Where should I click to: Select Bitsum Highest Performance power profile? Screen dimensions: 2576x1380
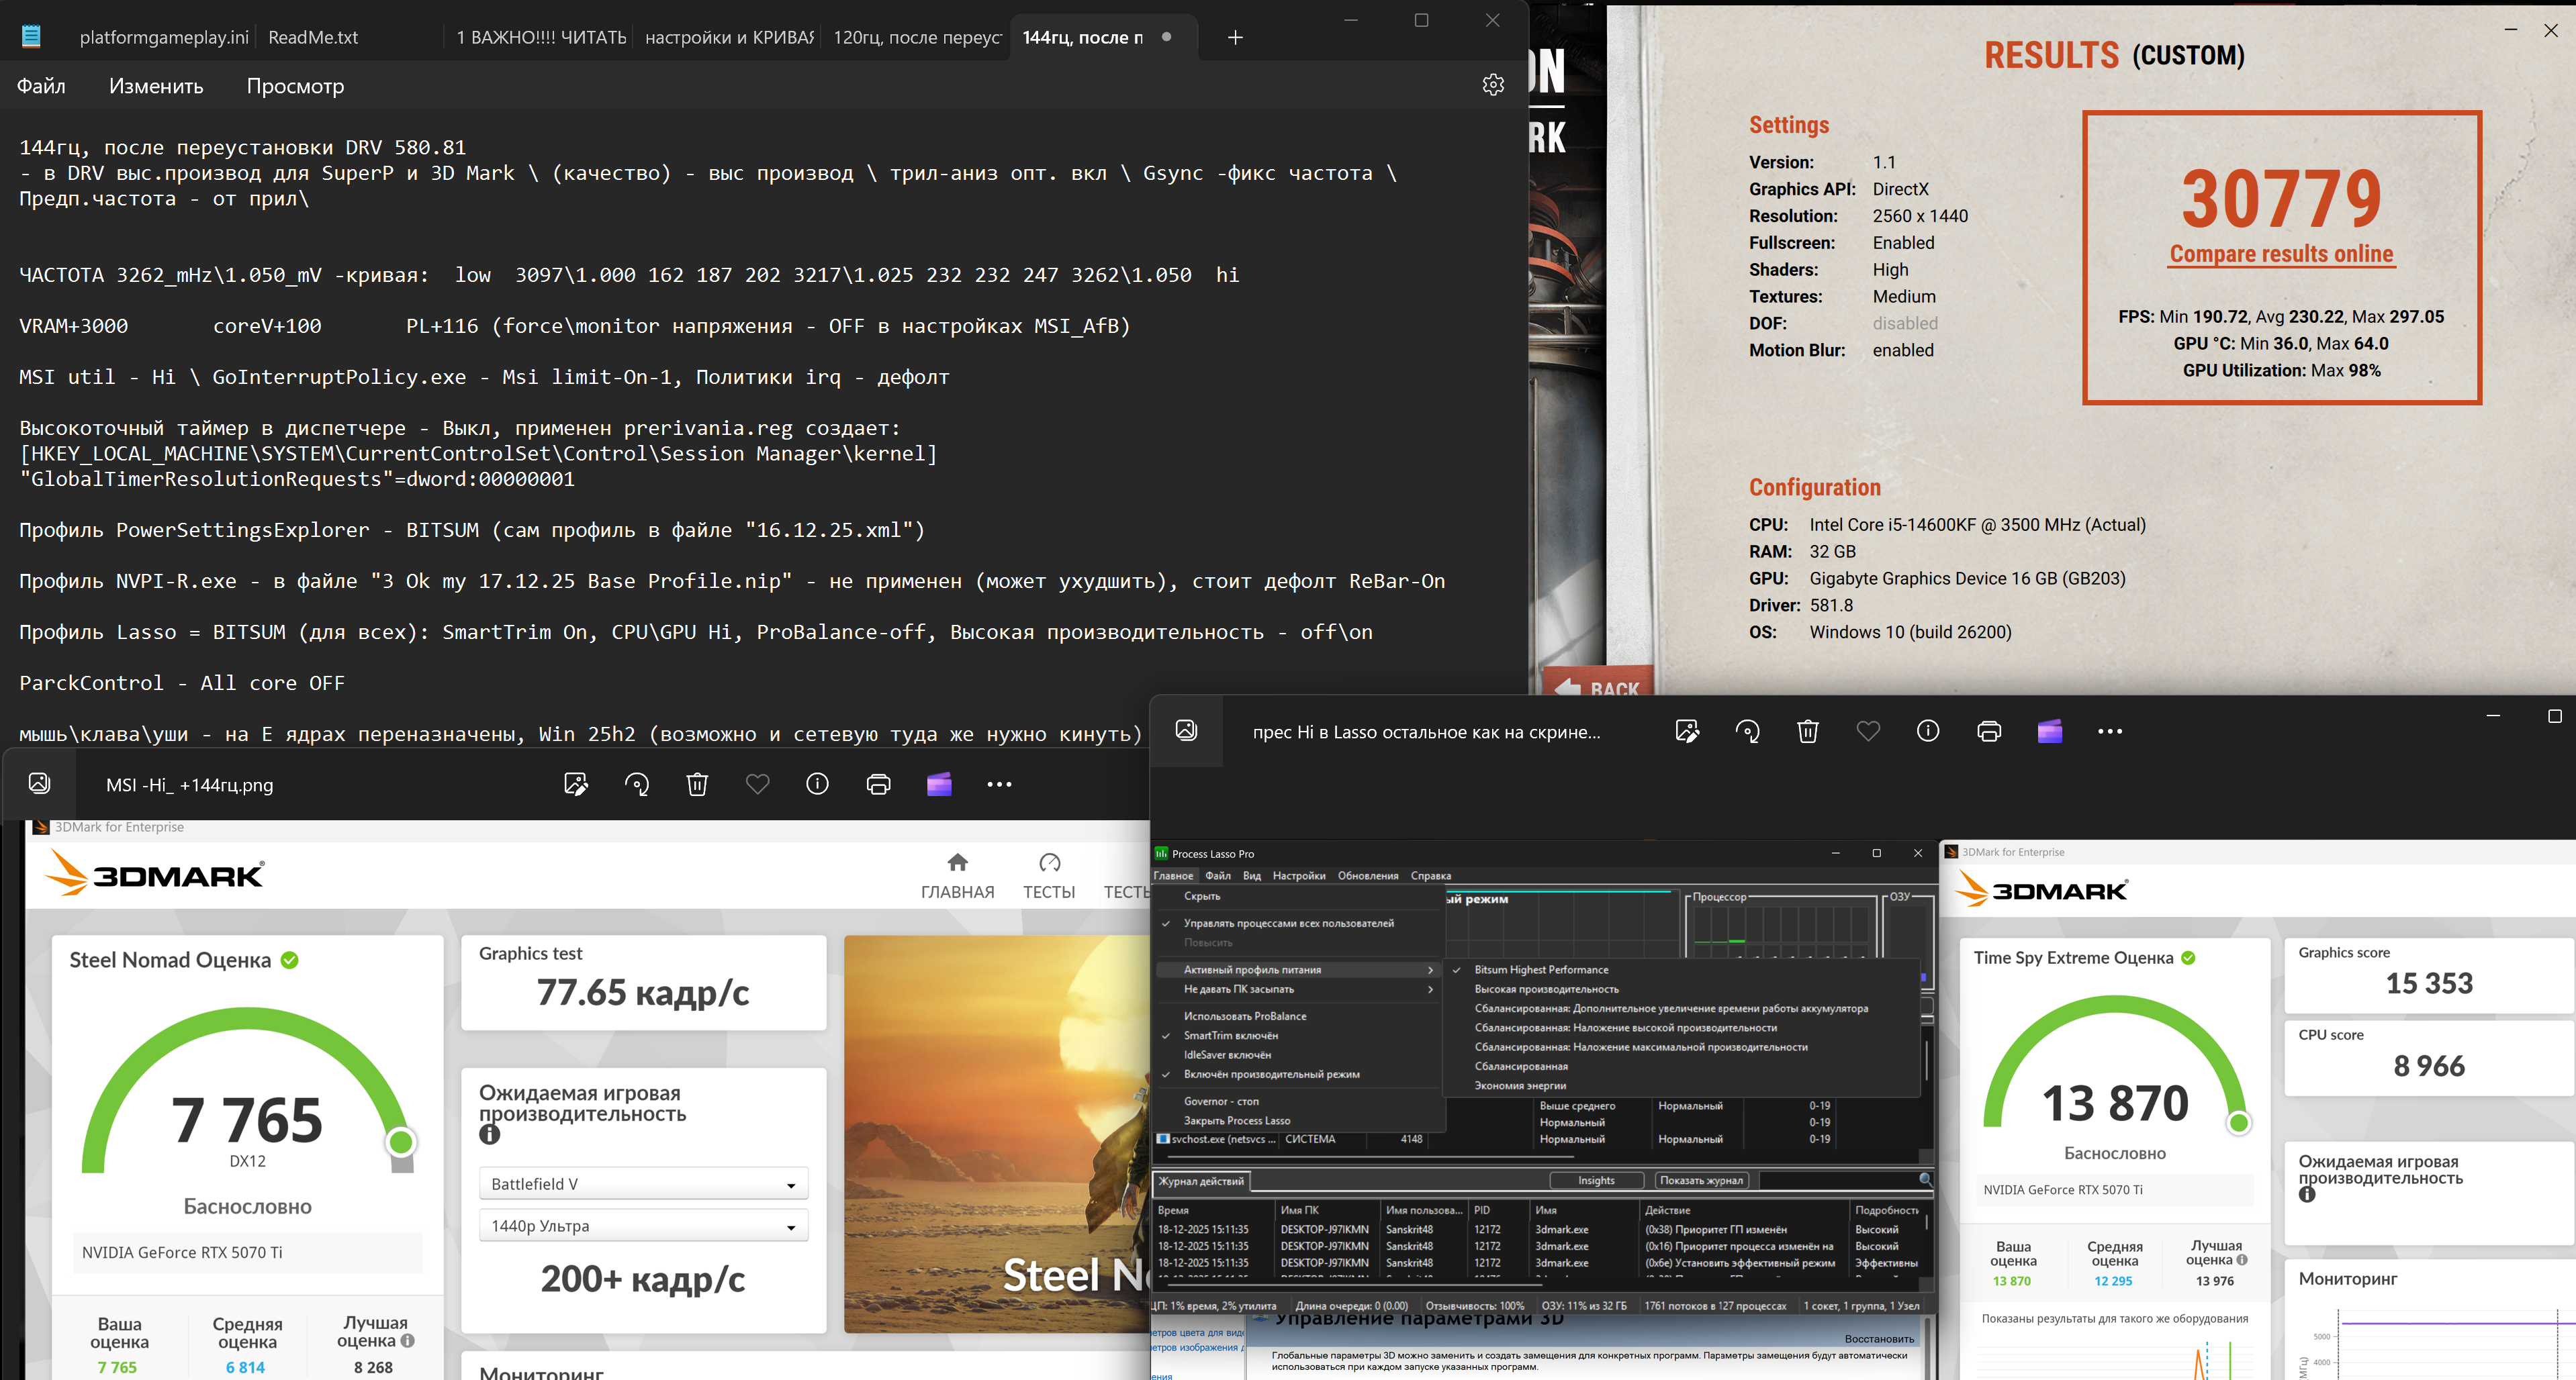coord(1541,969)
